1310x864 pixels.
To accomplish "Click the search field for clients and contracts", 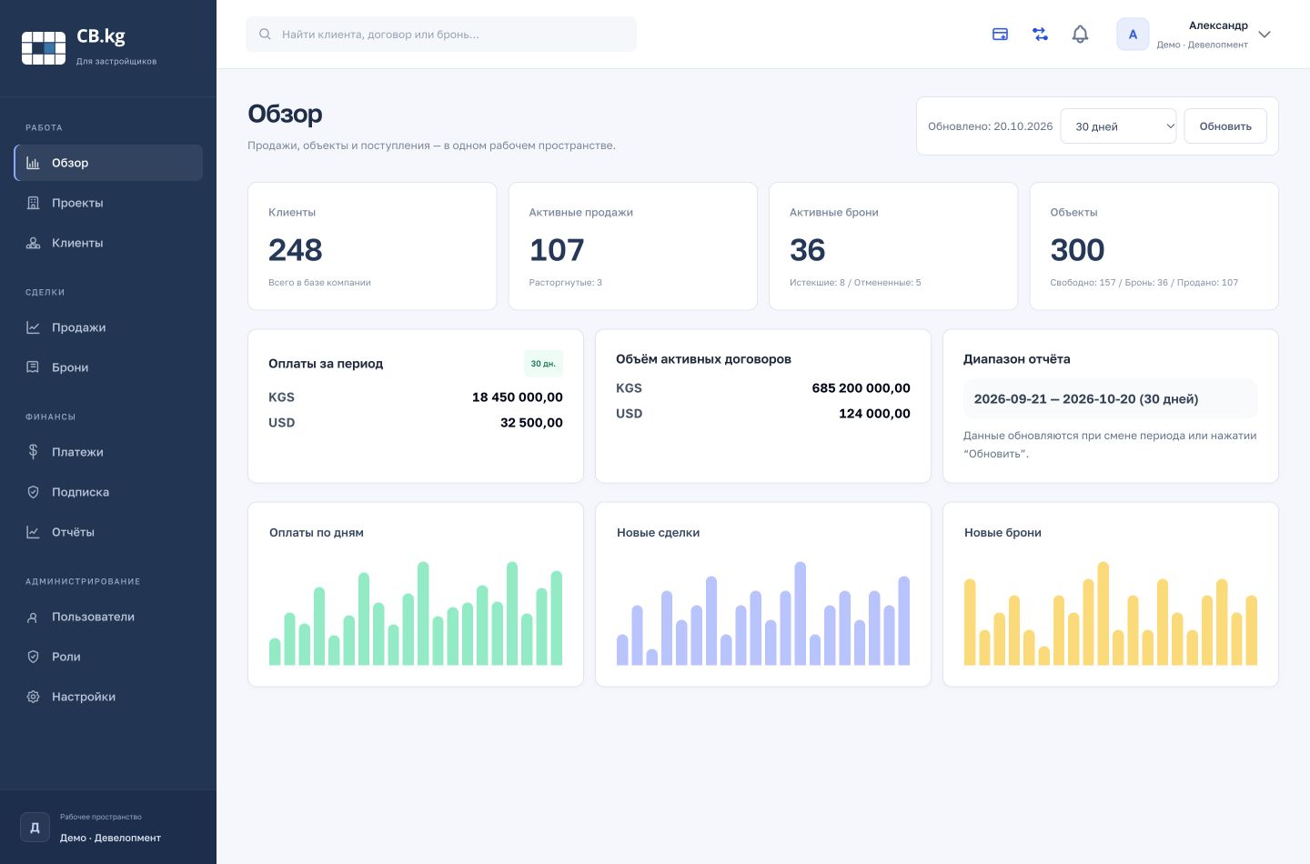I will 441,35.
